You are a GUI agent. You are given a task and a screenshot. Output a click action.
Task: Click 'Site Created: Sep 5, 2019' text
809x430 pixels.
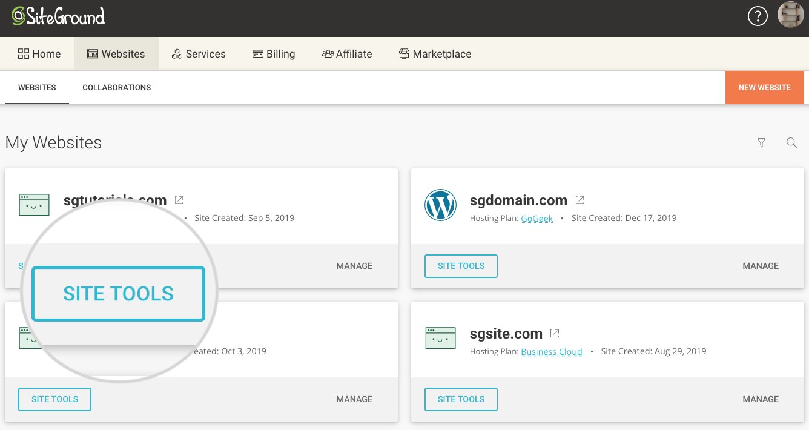245,218
